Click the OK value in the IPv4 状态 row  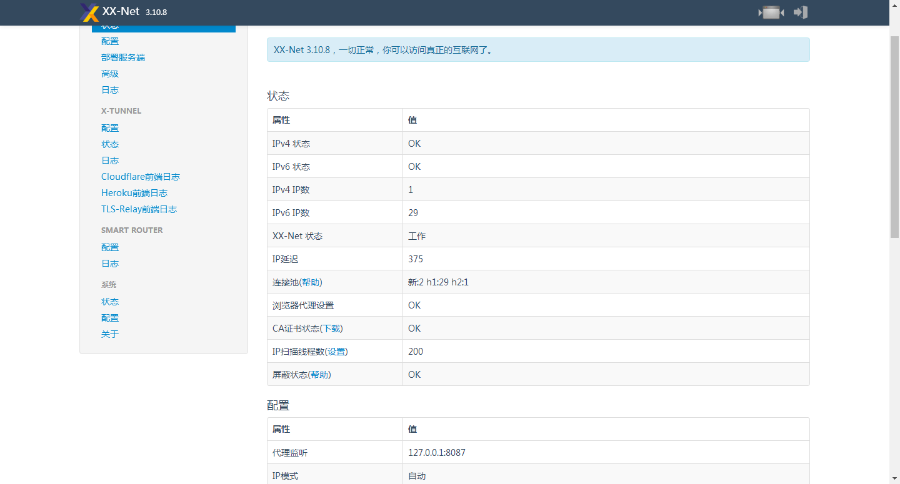click(414, 144)
